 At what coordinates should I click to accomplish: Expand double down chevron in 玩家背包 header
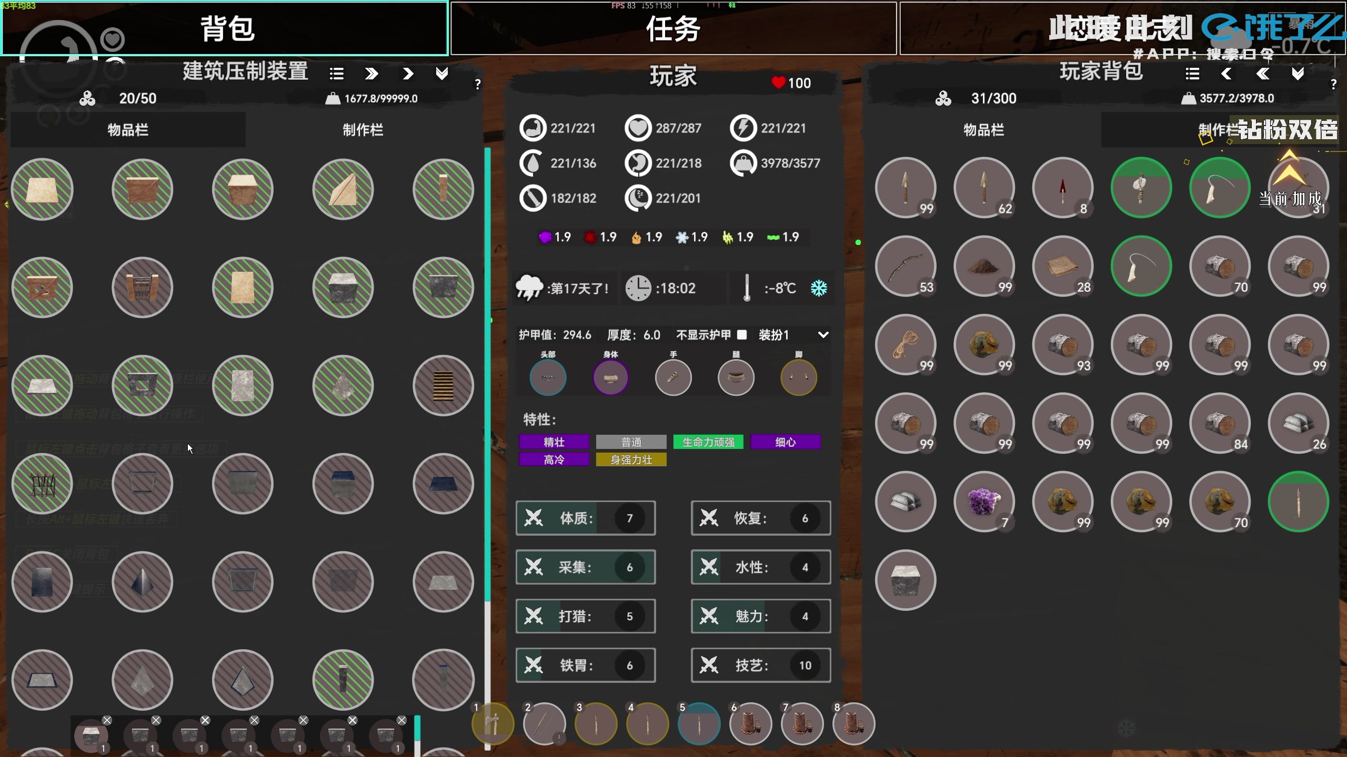(x=1298, y=74)
